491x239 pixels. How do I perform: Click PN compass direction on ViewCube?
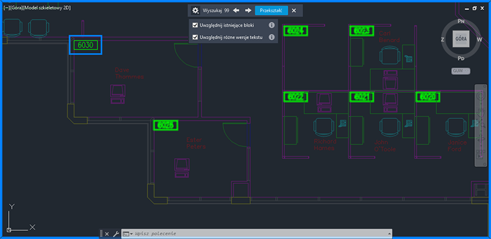[x=461, y=21]
